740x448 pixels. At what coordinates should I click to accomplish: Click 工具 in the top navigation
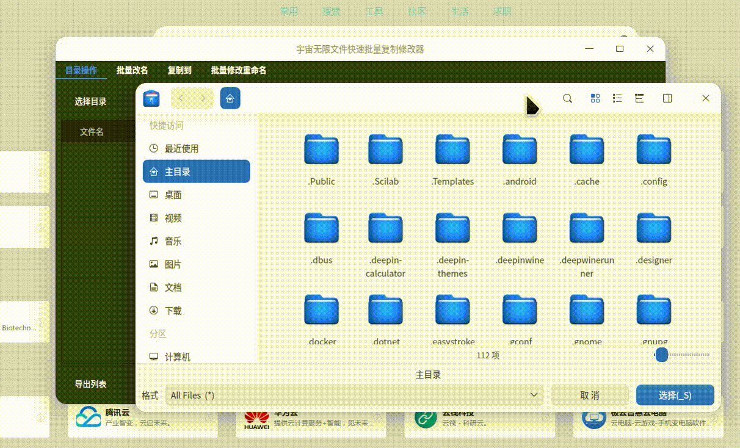(x=374, y=11)
